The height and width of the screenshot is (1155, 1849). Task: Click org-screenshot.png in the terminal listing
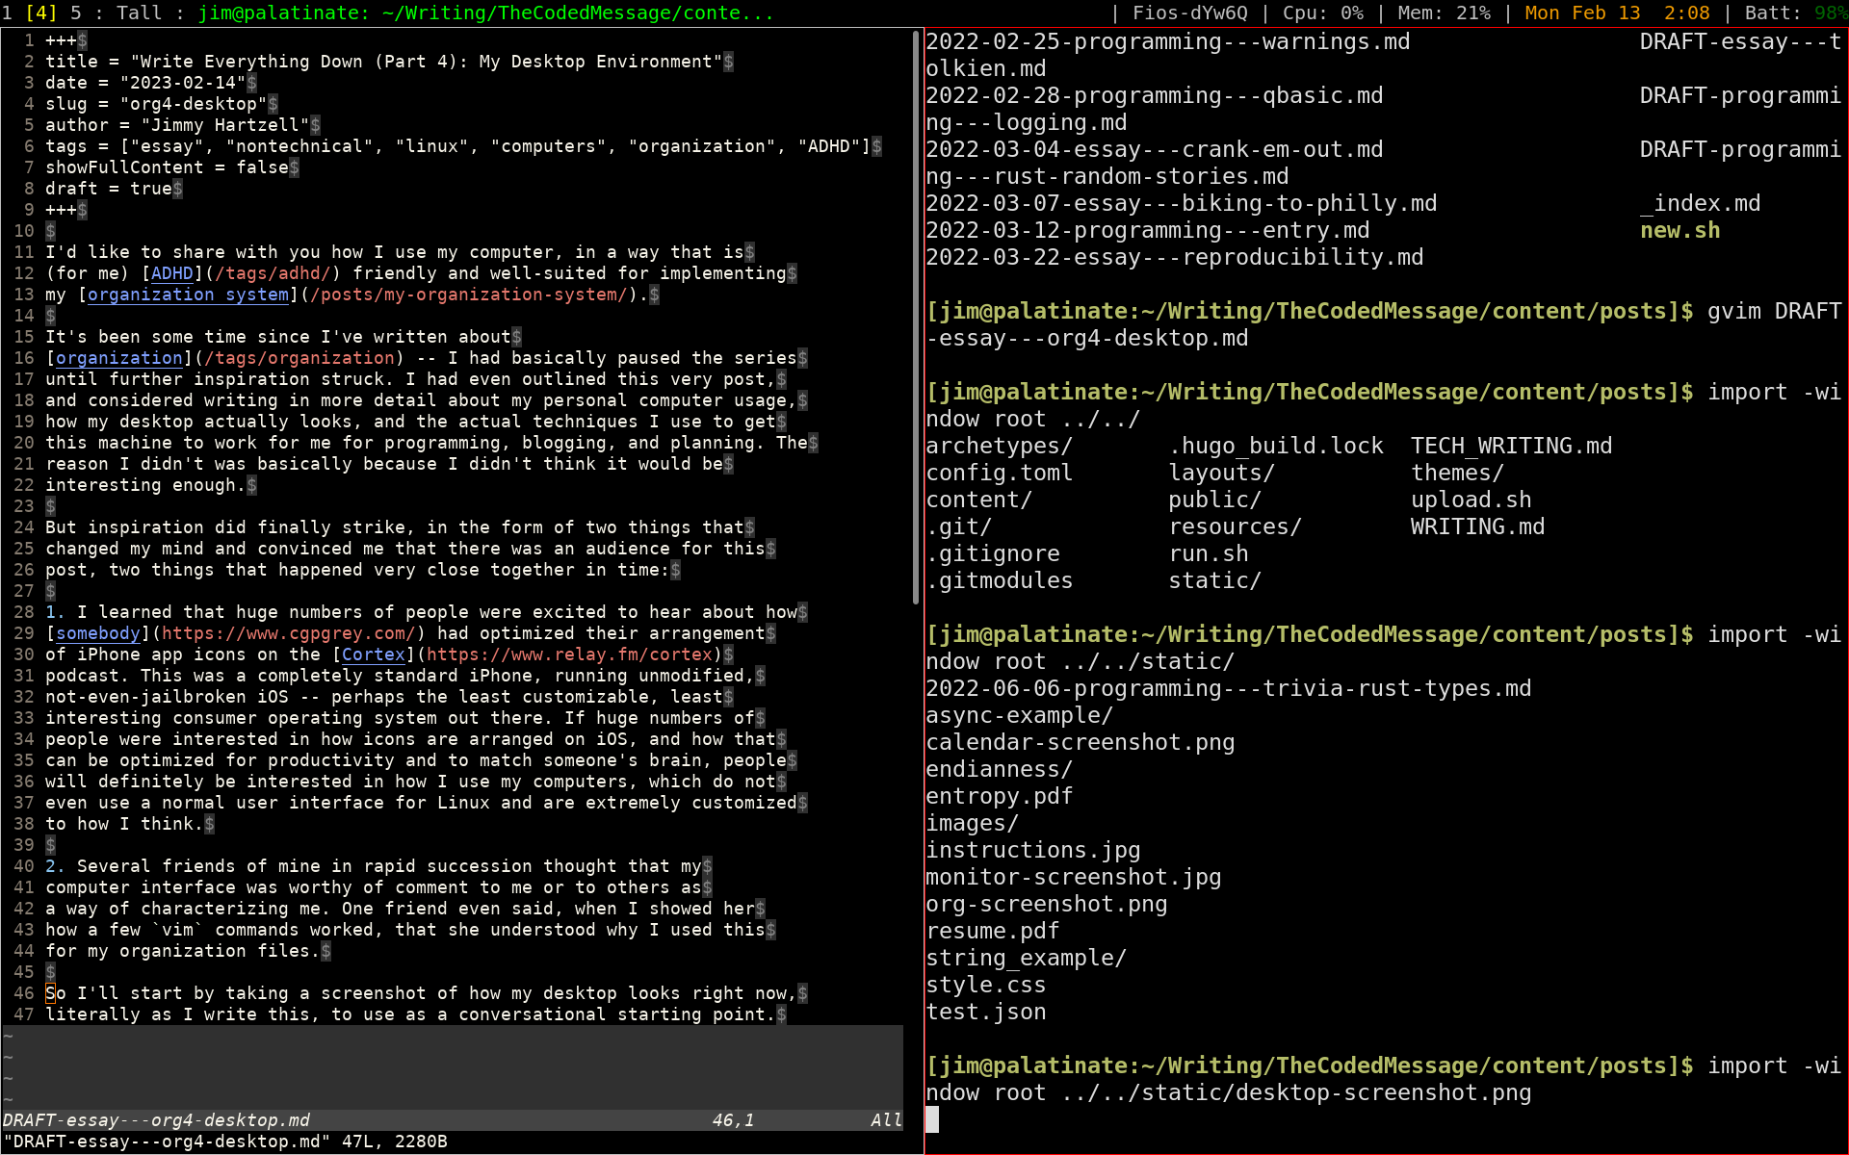[1047, 904]
